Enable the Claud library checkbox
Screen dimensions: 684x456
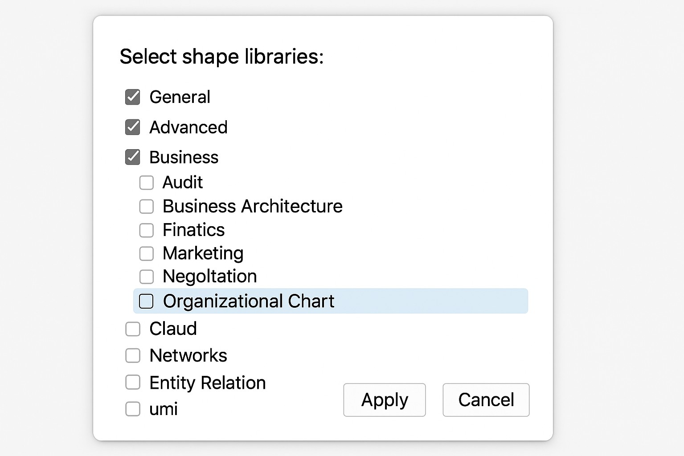coord(133,329)
